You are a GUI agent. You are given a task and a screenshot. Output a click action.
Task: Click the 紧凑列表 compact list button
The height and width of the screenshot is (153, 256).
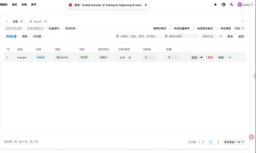tap(70, 29)
